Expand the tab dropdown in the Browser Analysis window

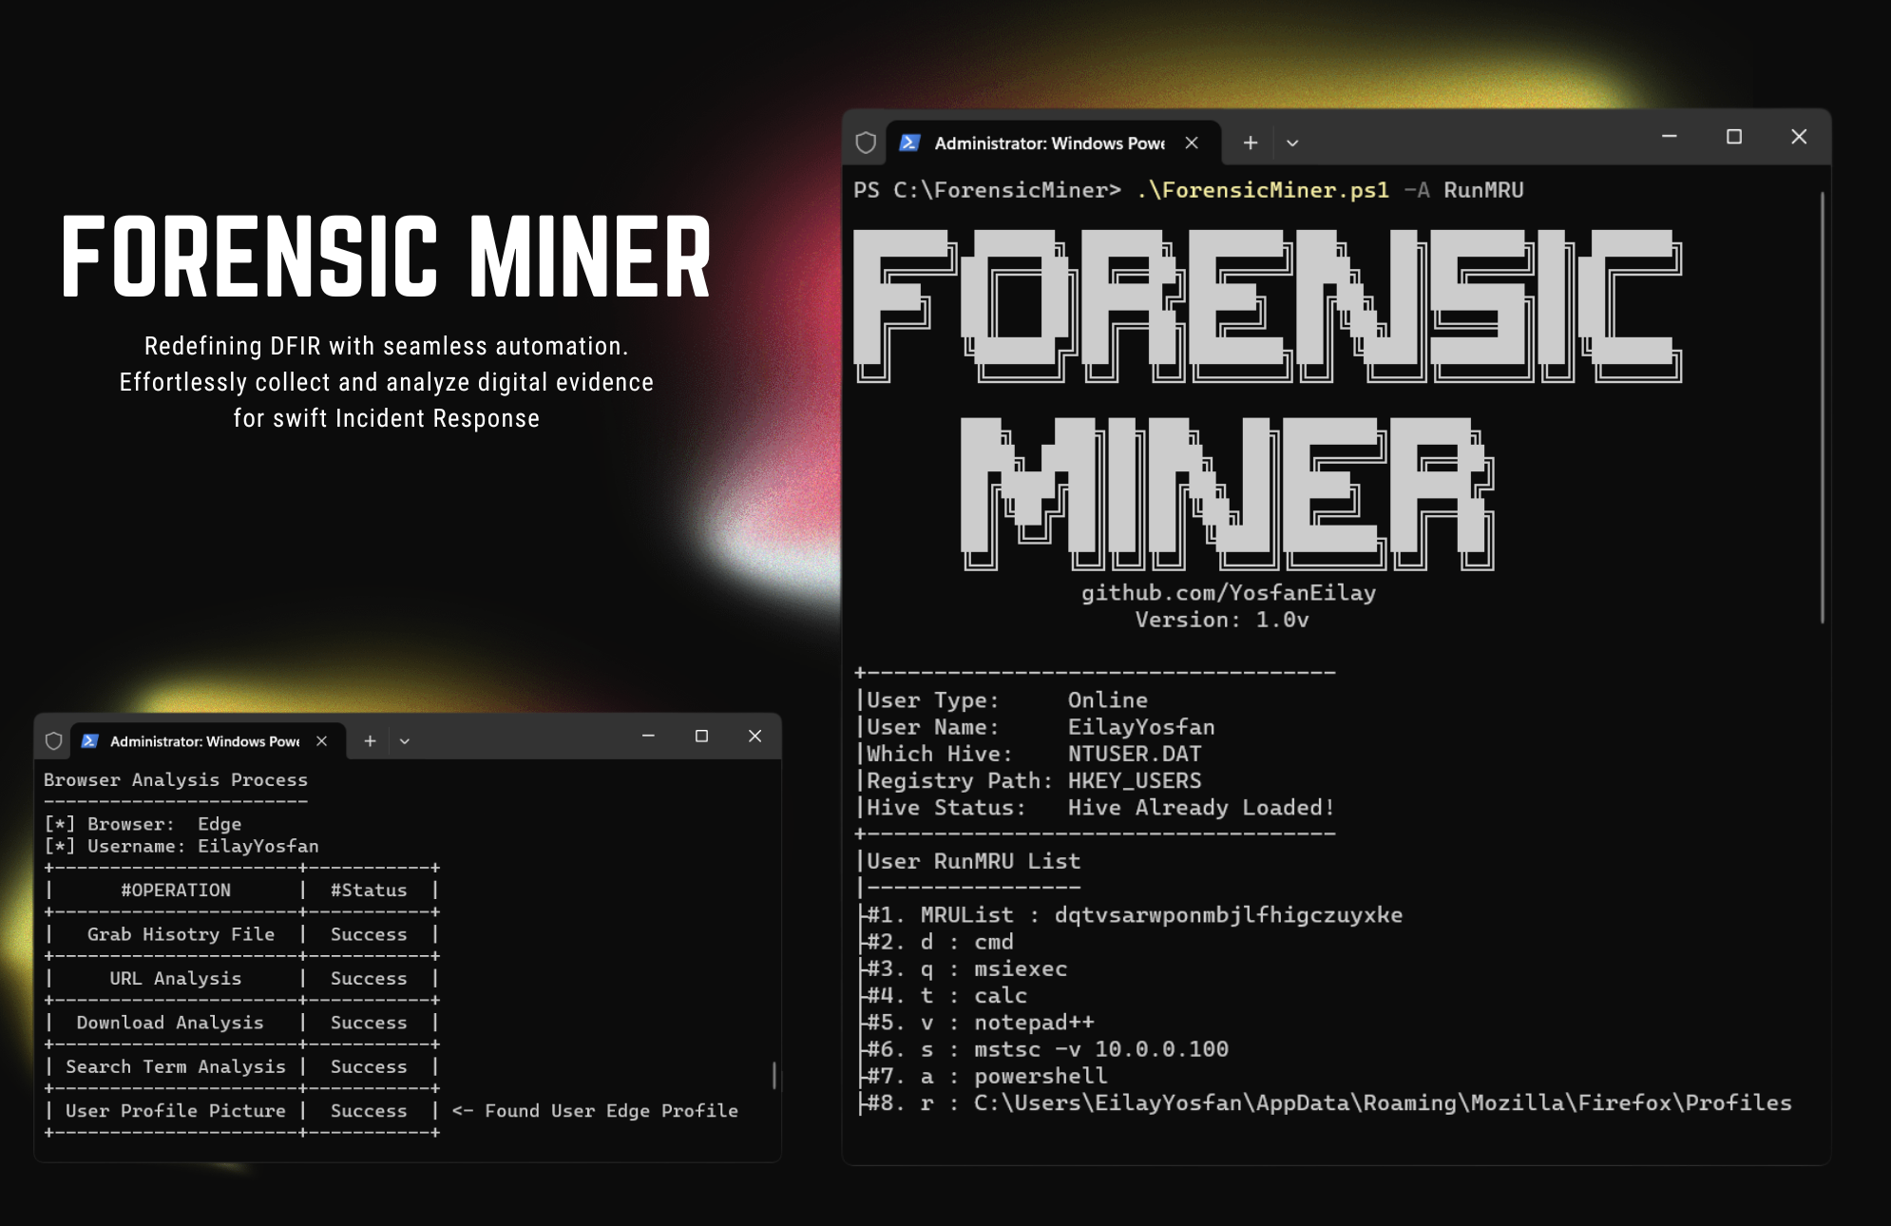405,741
